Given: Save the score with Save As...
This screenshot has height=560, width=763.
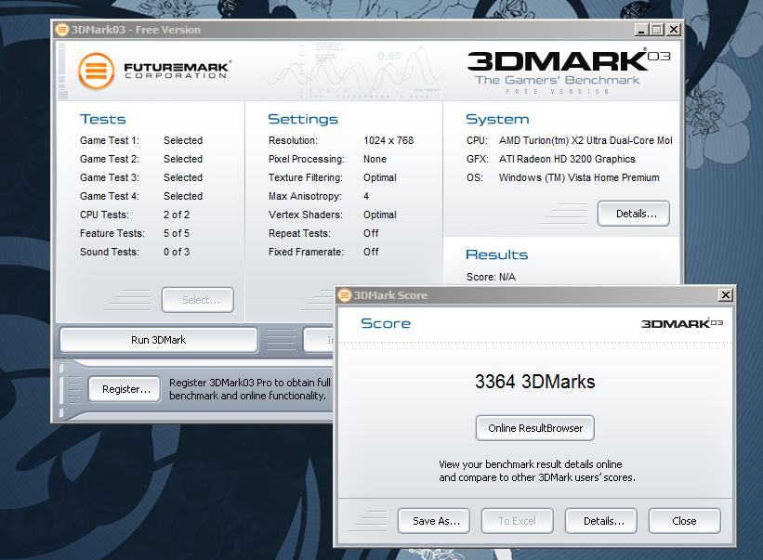Looking at the screenshot, I should 434,521.
